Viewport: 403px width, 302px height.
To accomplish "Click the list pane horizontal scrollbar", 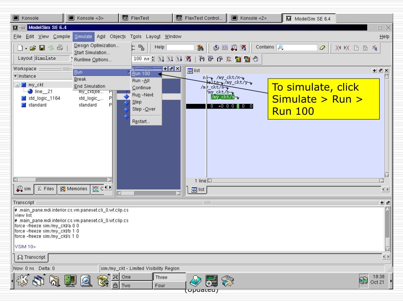I will 296,181.
